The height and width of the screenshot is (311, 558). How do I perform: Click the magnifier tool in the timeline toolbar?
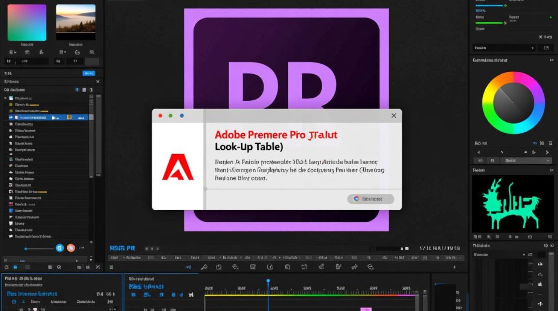204,267
